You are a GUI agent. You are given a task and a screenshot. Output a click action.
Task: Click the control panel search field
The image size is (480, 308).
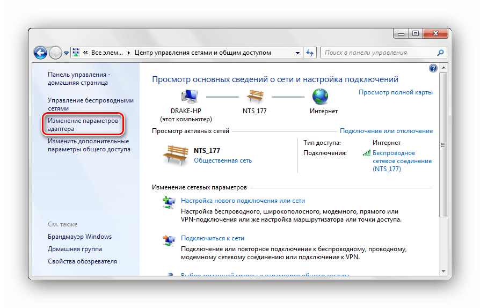point(379,53)
